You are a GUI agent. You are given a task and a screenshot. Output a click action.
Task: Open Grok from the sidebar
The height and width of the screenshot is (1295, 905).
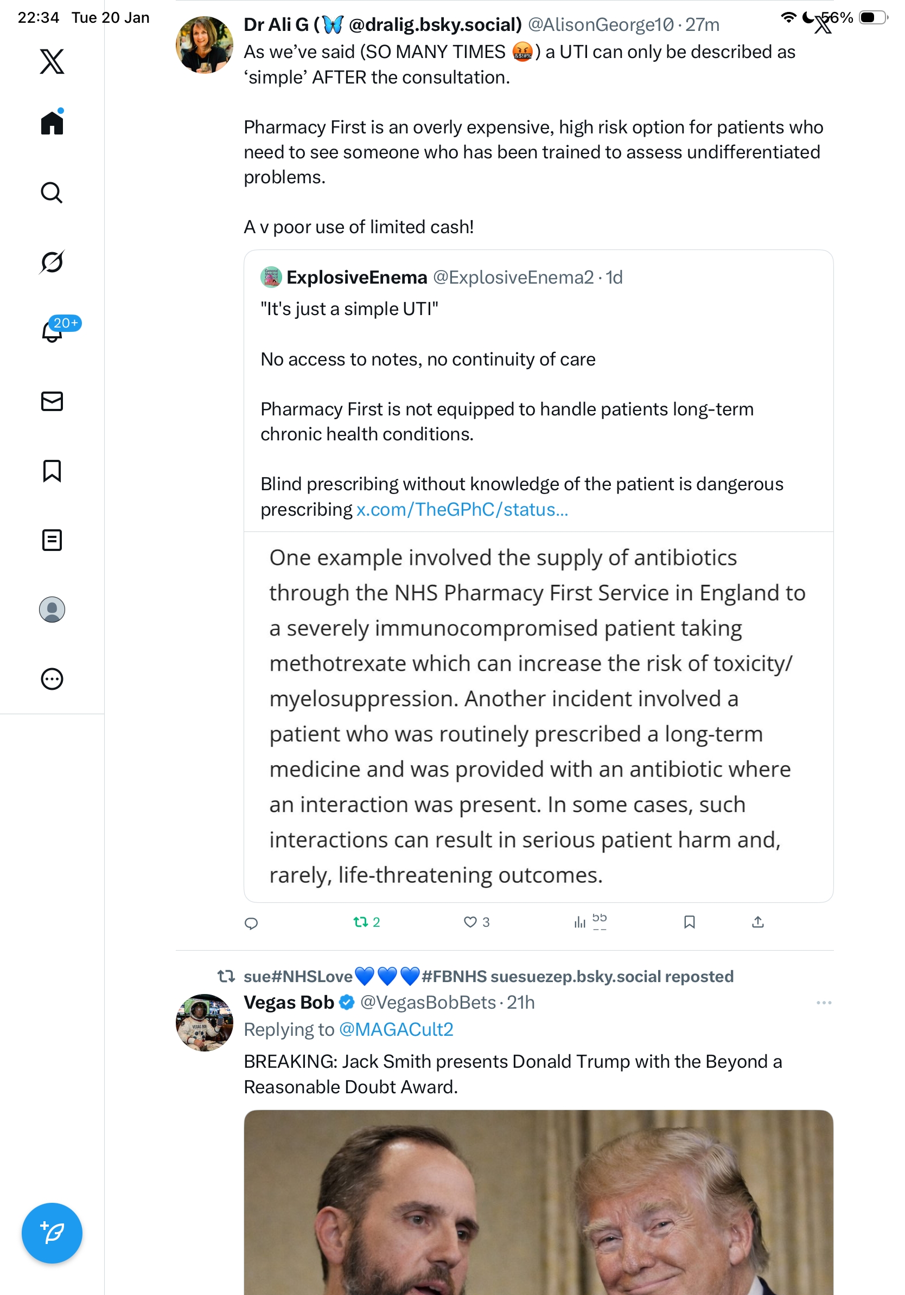tap(52, 262)
